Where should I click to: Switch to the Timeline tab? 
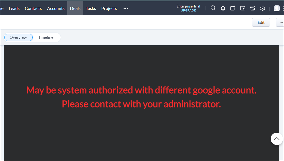pos(46,37)
